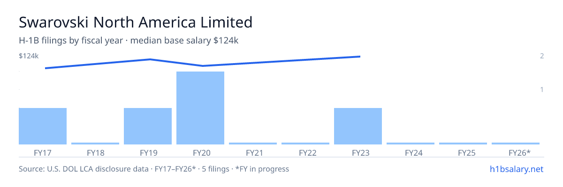Click the right axis value 2
This screenshot has height=187, width=563.
(x=542, y=56)
